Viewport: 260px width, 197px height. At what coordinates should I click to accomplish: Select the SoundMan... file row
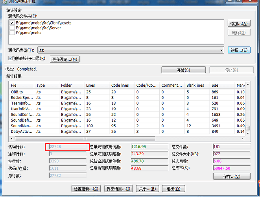coord(127,126)
